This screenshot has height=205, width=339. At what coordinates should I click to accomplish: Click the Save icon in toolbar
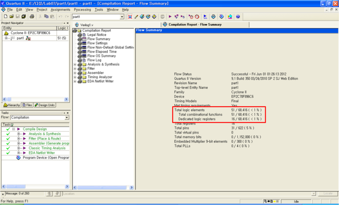pyautogui.click(x=18, y=16)
